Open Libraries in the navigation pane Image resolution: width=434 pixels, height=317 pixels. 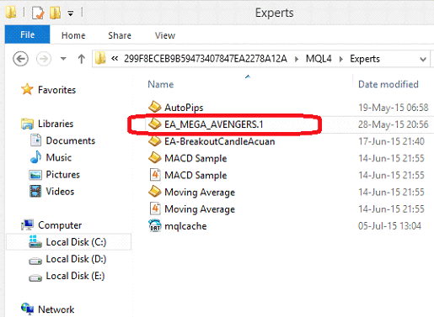click(x=56, y=124)
